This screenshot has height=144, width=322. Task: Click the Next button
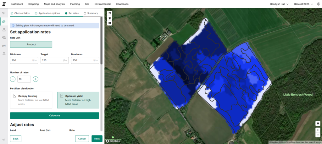[97, 139]
